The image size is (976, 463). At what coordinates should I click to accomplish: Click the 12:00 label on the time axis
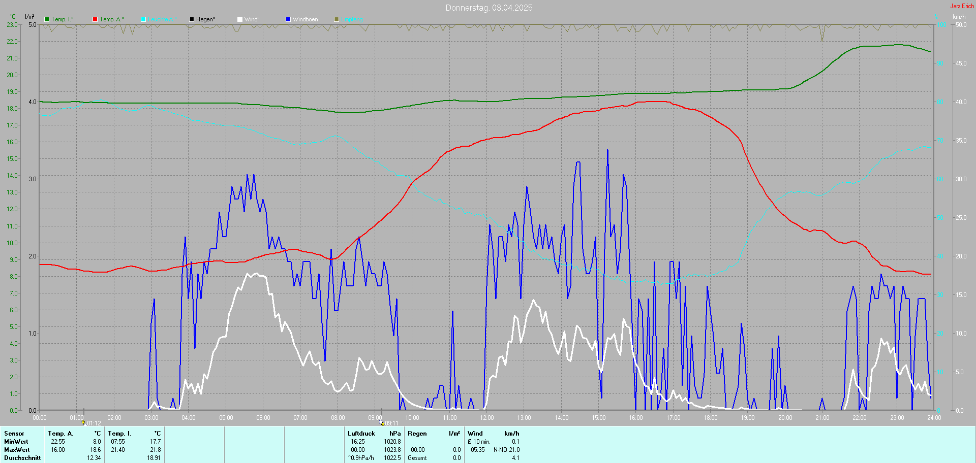[487, 418]
